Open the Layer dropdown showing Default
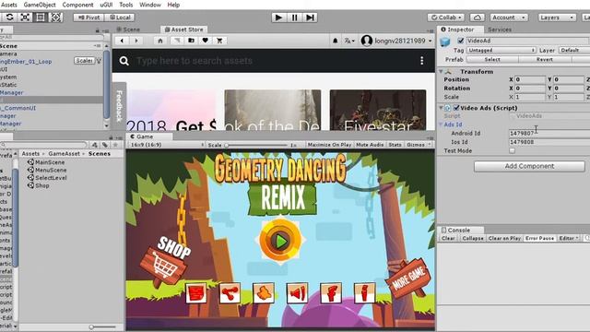The image size is (590, 332). pos(573,50)
